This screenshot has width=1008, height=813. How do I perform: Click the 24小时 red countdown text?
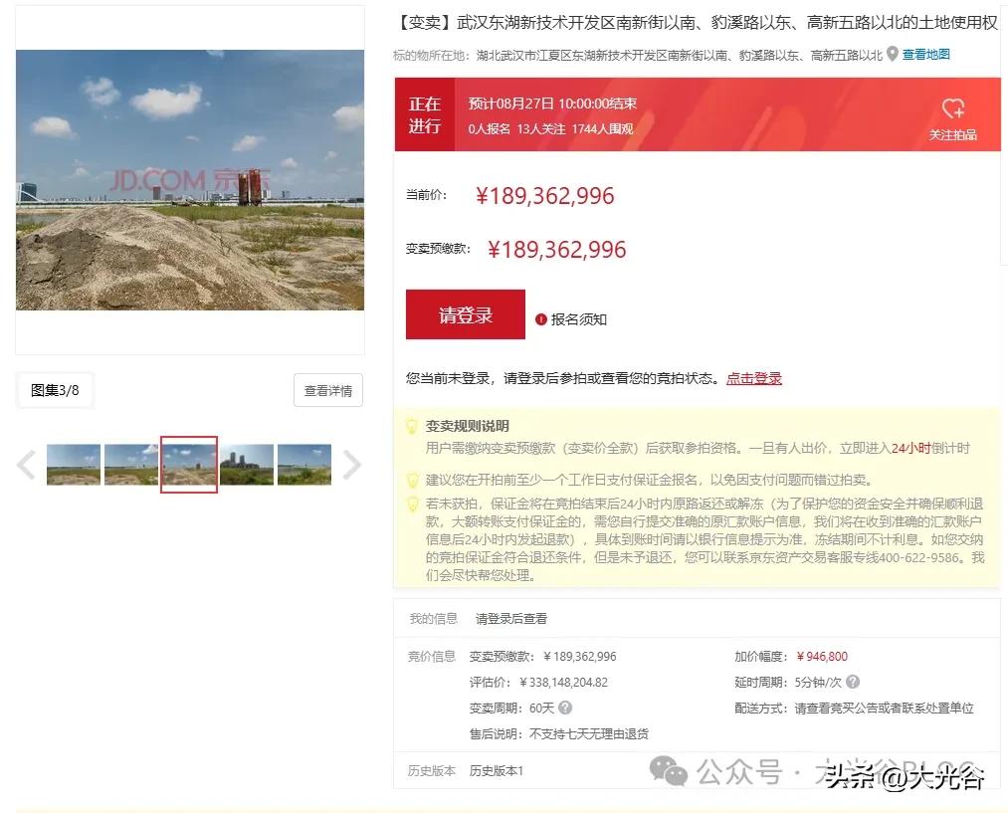[x=910, y=448]
